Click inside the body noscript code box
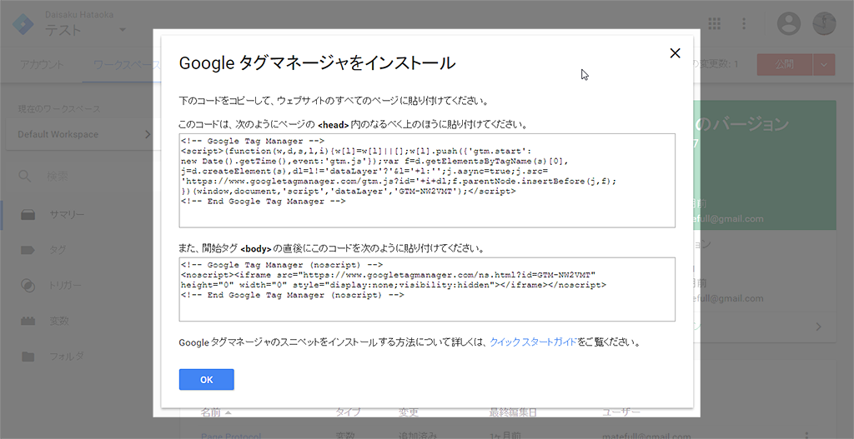854x439 pixels. 427,289
